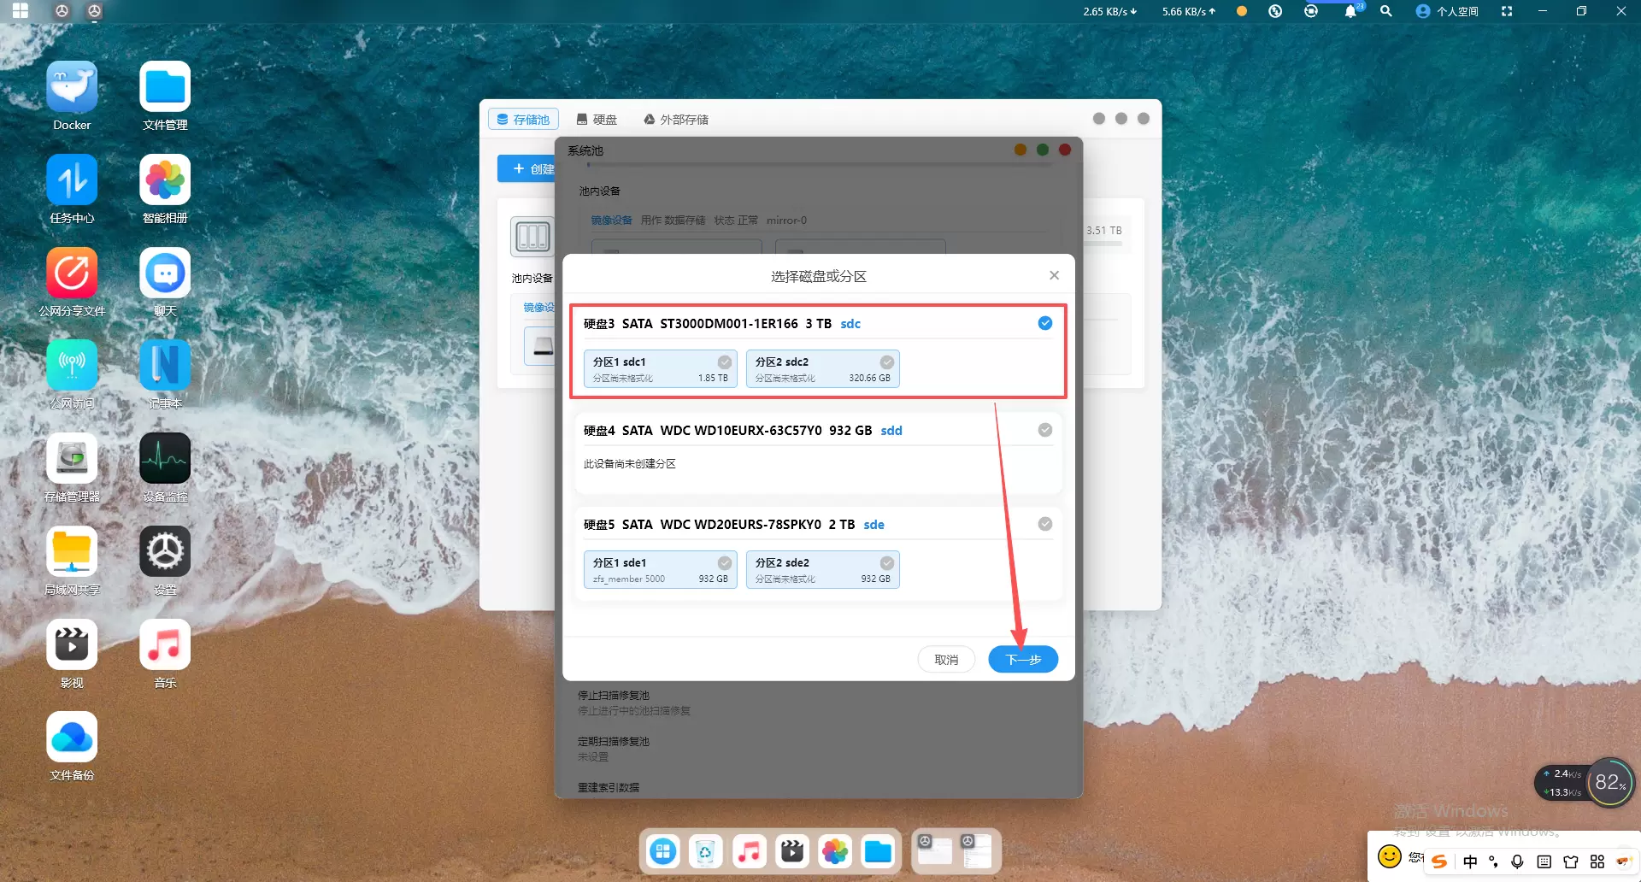This screenshot has height=882, width=1641.
Task: Click 取消 cancel button
Action: click(946, 659)
